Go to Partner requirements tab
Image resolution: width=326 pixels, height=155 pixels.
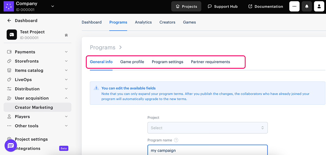pos(210,62)
